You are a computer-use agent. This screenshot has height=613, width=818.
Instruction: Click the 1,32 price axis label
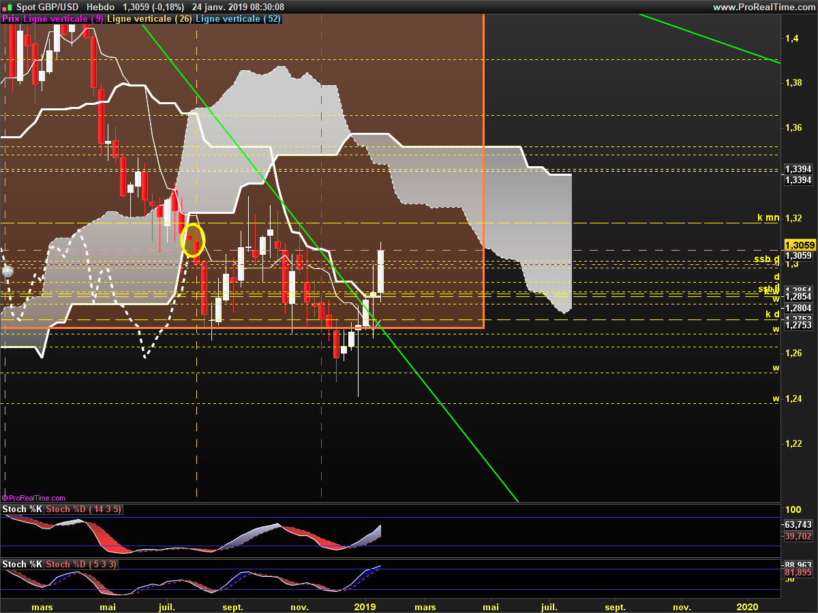click(794, 218)
